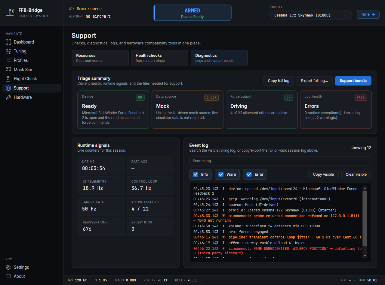The height and width of the screenshot is (285, 385).
Task: Open the profile dropdown Cessna 172 Skyhawk
Action: coord(311,15)
